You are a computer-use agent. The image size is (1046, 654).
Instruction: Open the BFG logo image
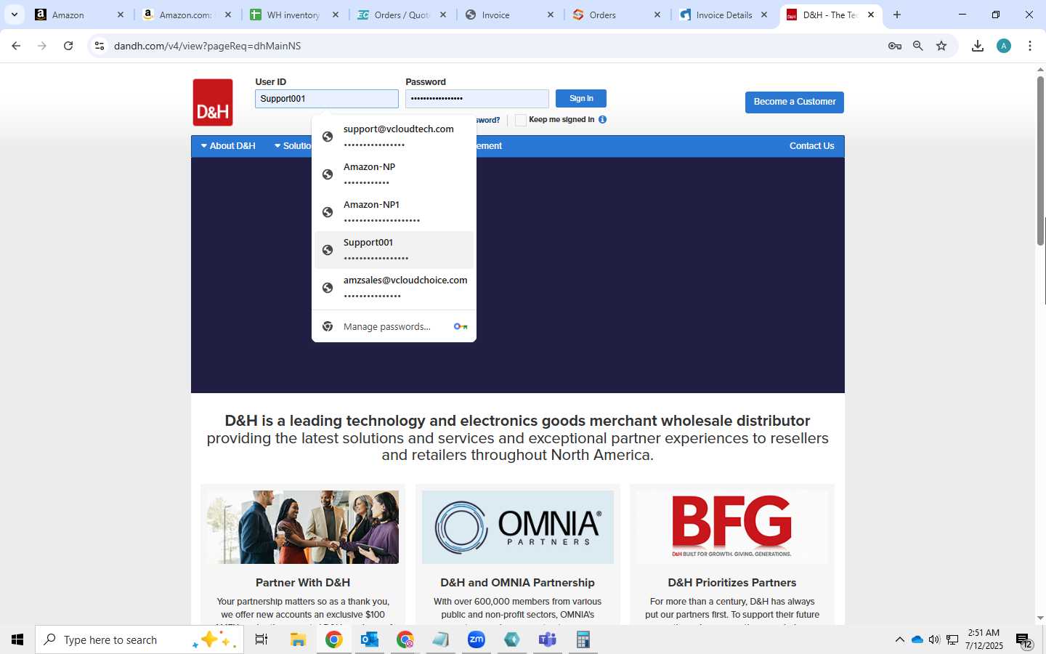[732, 527]
